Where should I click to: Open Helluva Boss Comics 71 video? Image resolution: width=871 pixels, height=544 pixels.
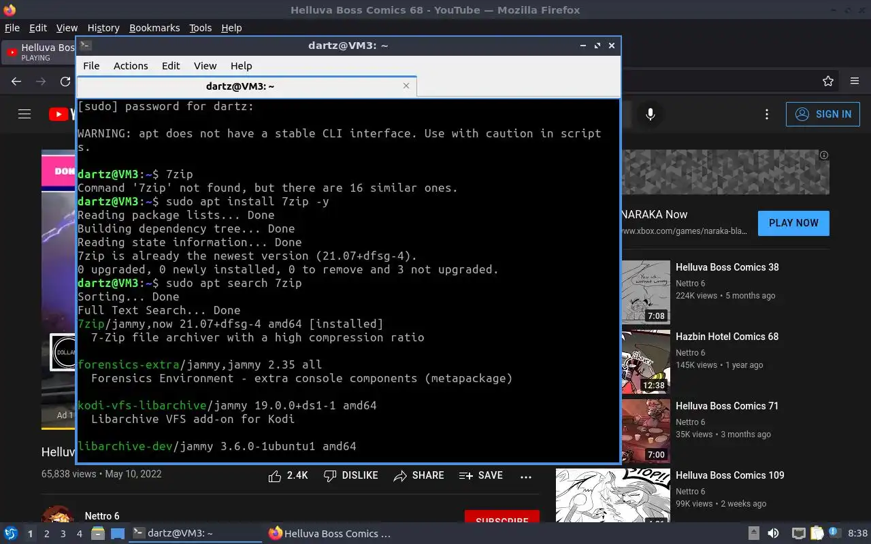727,406
